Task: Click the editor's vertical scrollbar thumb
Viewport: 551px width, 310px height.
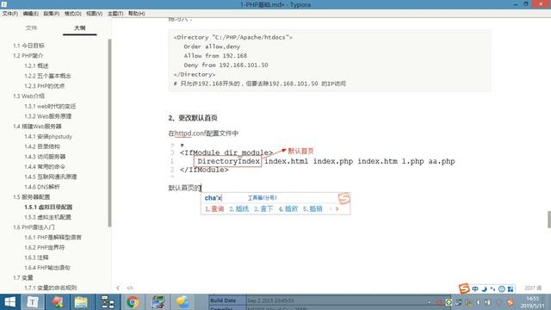Action: (549, 220)
